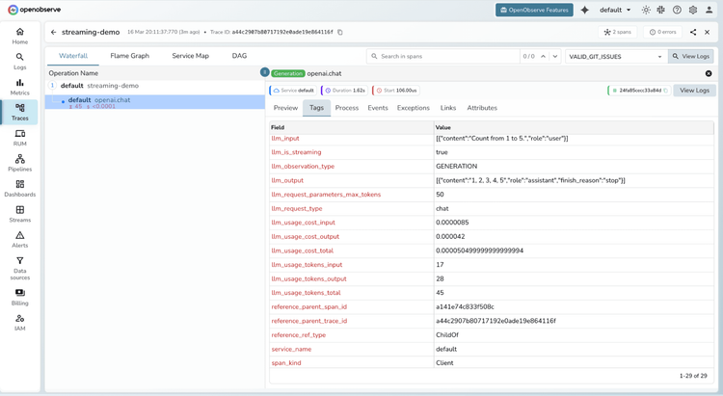Open user profile icon

pyautogui.click(x=709, y=11)
